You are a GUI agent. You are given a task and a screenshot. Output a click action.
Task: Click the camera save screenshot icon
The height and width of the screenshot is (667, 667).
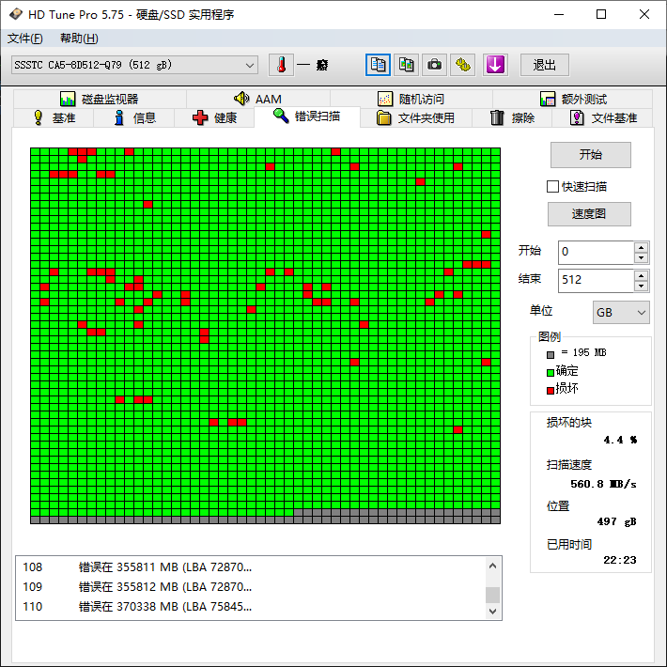pyautogui.click(x=434, y=65)
